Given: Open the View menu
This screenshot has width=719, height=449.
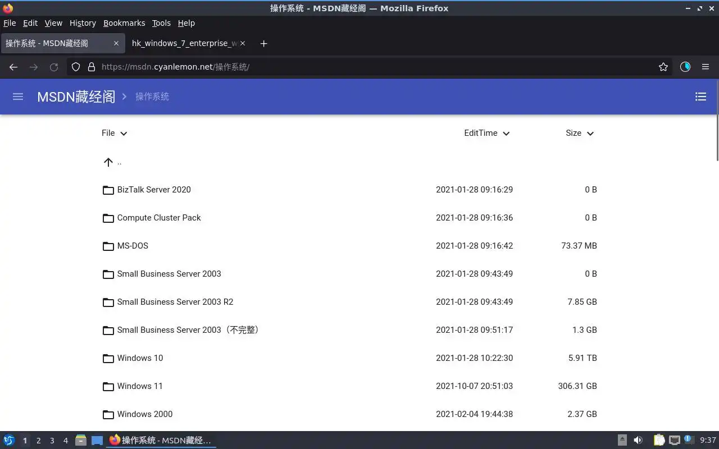Looking at the screenshot, I should (53, 23).
